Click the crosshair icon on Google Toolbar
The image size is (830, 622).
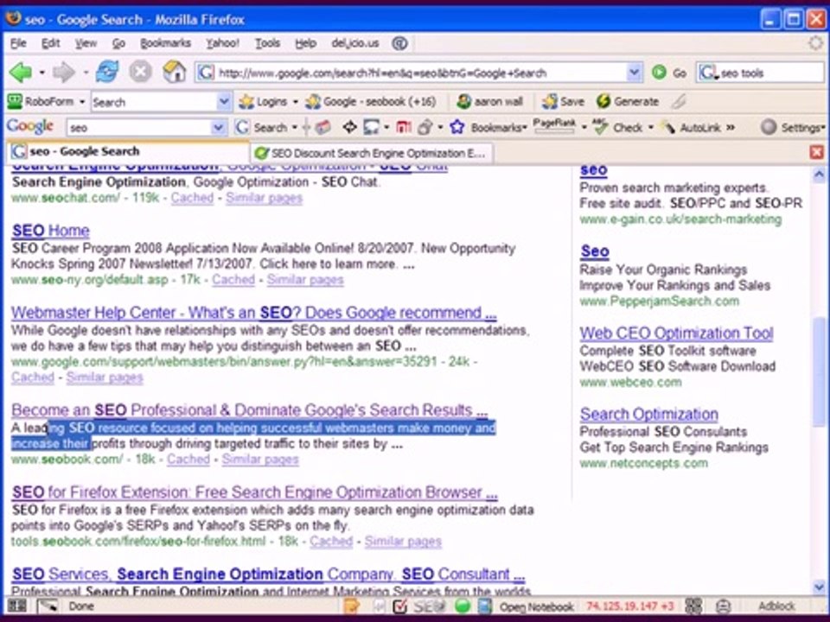click(349, 127)
